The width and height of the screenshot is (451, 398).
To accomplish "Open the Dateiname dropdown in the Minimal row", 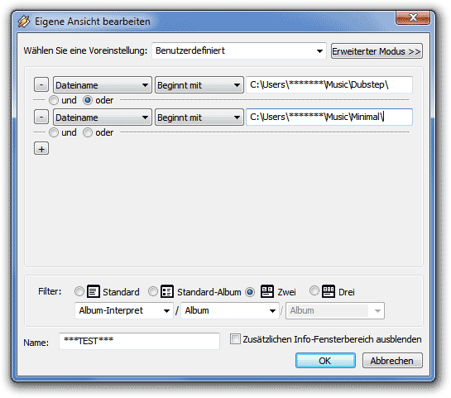I will coord(103,117).
